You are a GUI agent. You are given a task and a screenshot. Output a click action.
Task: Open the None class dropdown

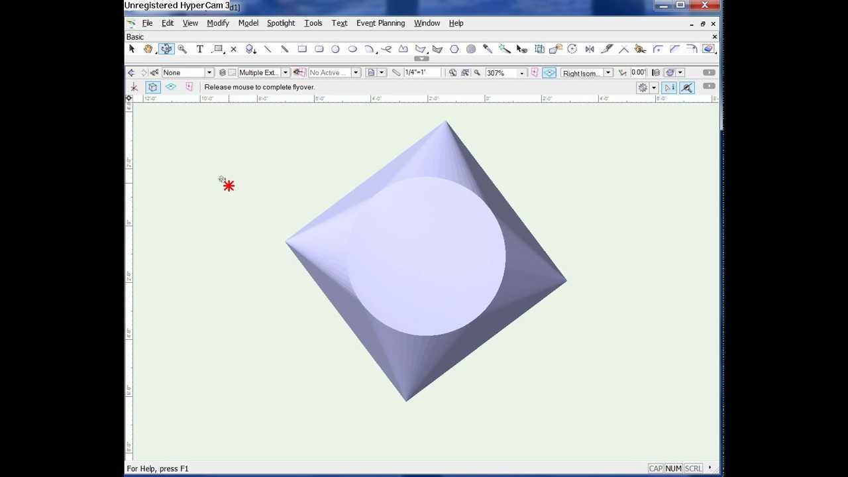click(x=209, y=72)
